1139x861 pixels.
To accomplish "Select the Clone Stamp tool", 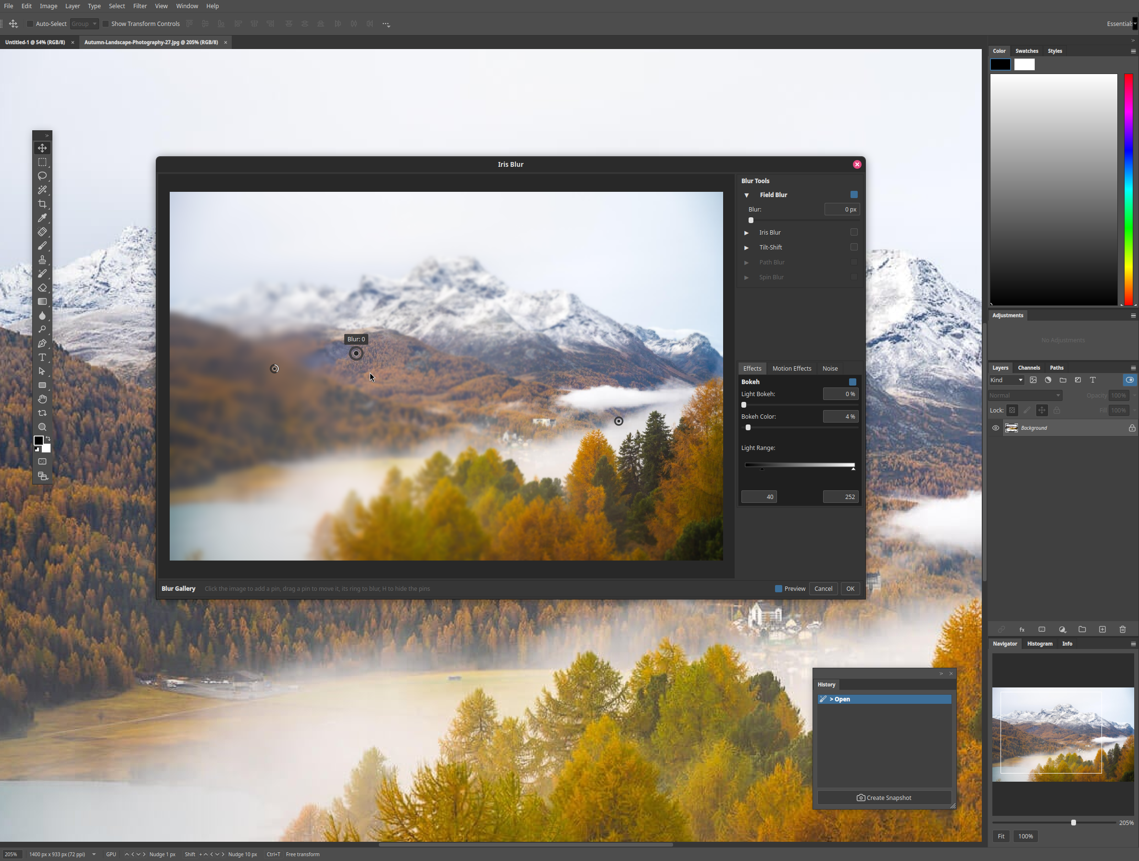I will [x=42, y=260].
